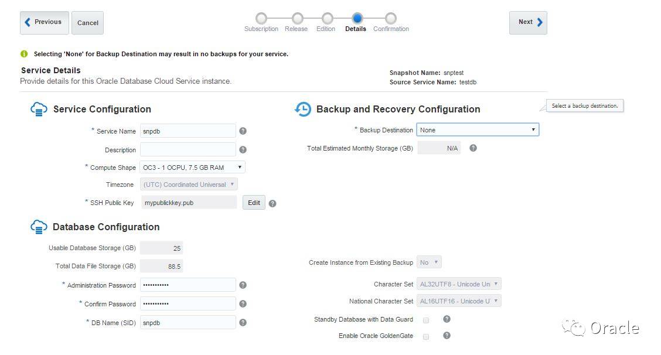Open help for SSH Public Key

(272, 204)
